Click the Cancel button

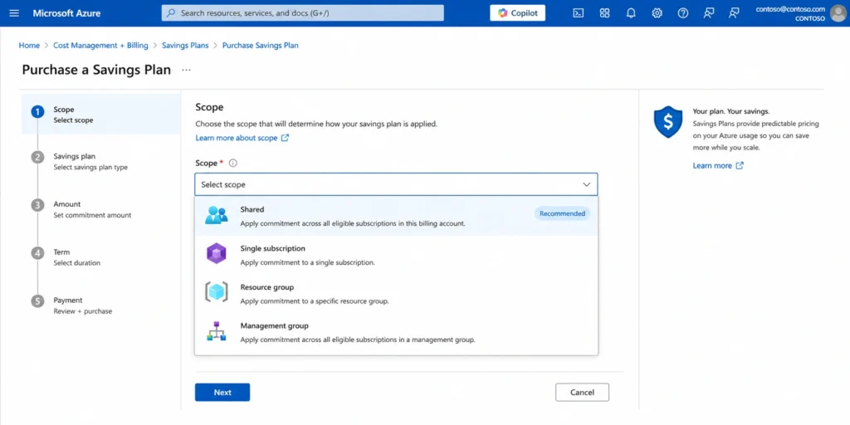582,393
